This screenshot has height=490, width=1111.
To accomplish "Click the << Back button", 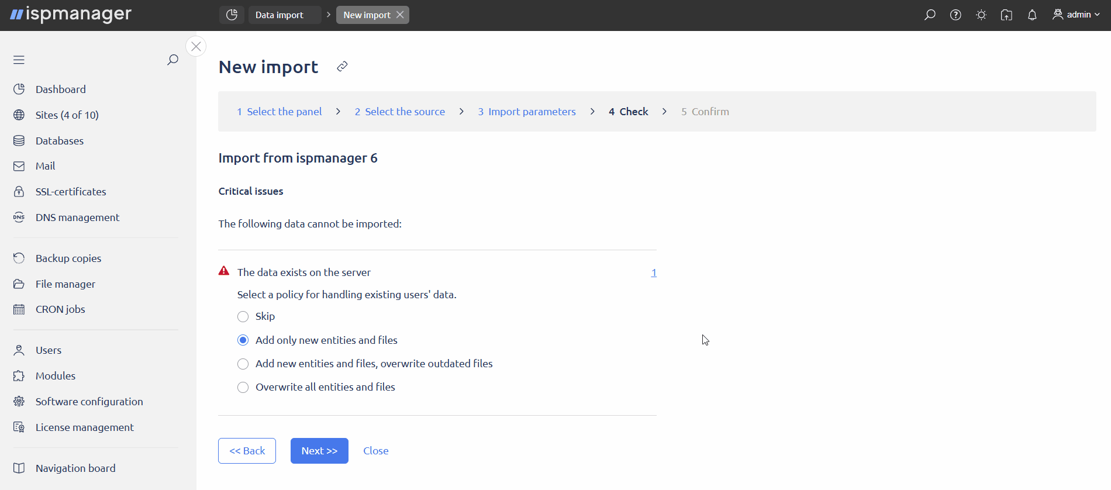I will click(x=247, y=451).
